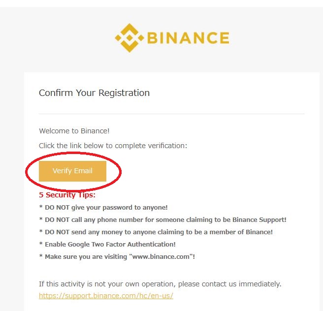Click the phone number warning tip
The height and width of the screenshot is (311, 323).
click(163, 220)
